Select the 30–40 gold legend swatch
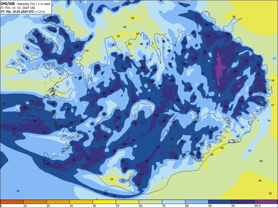This screenshot has height=208, width=278. click(x=81, y=202)
